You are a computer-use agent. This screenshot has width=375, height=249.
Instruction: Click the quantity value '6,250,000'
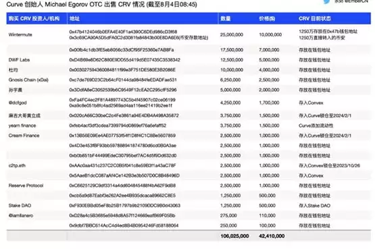tap(230, 80)
